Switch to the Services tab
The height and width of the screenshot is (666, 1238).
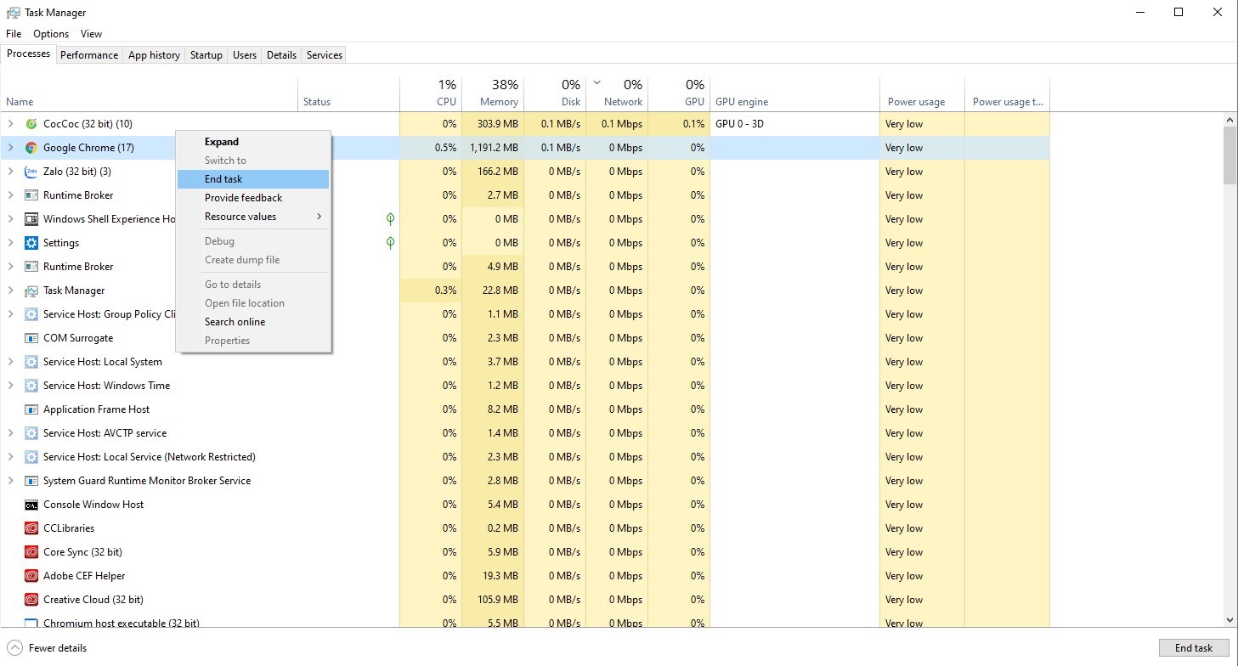pyautogui.click(x=325, y=54)
